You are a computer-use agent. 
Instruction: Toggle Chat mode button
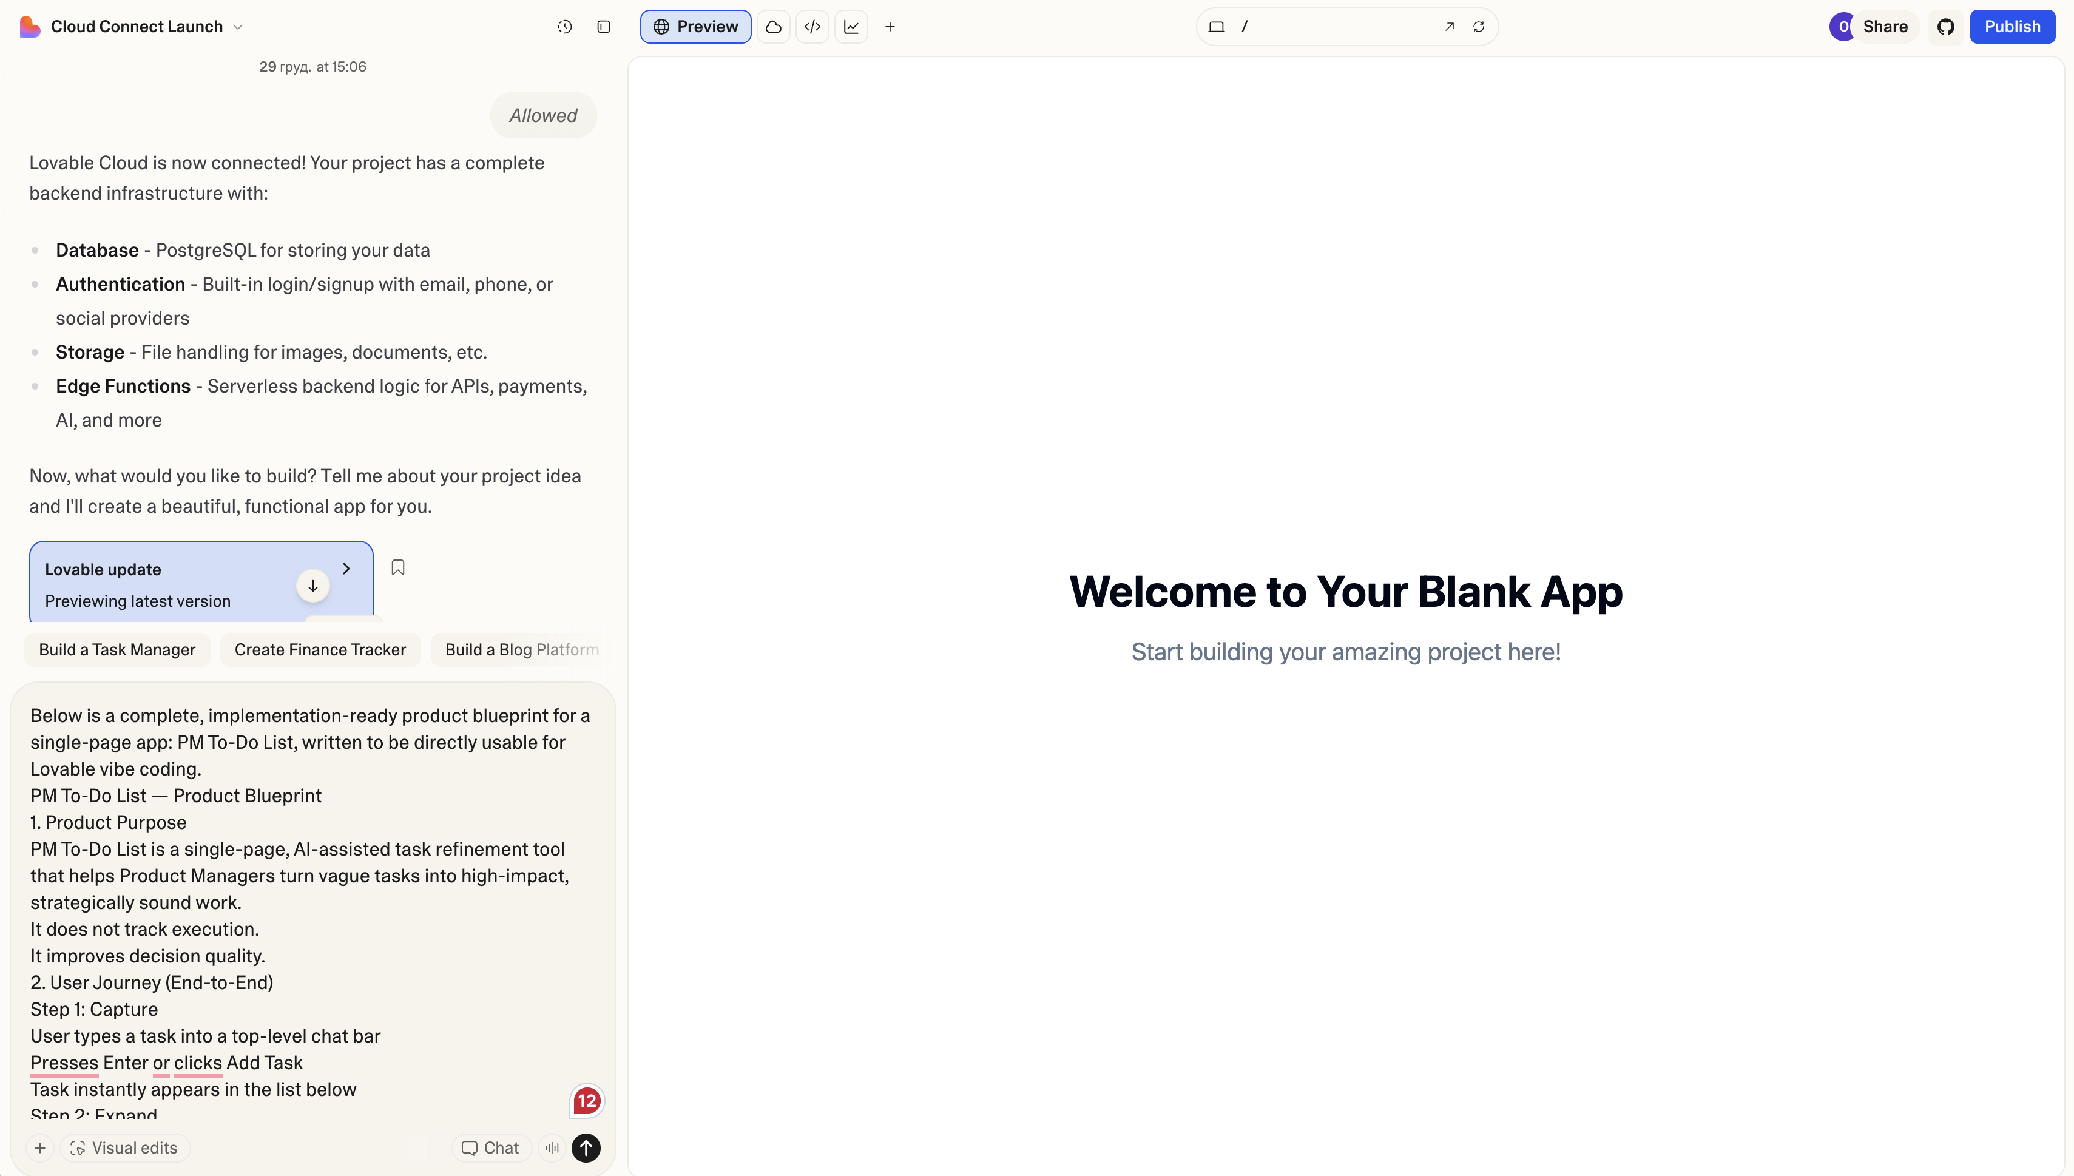[x=490, y=1147]
